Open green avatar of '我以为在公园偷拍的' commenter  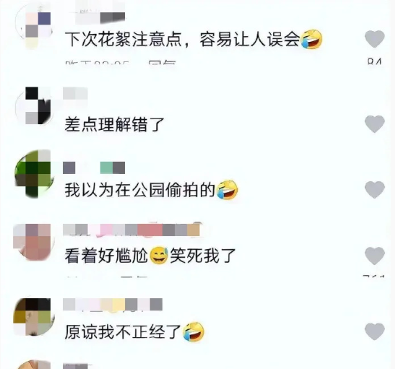coord(35,174)
